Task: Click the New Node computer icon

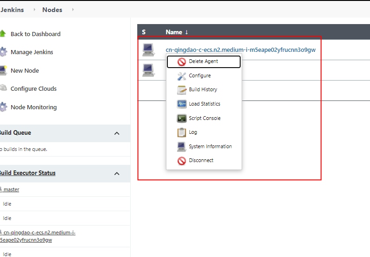Action: tap(3, 70)
